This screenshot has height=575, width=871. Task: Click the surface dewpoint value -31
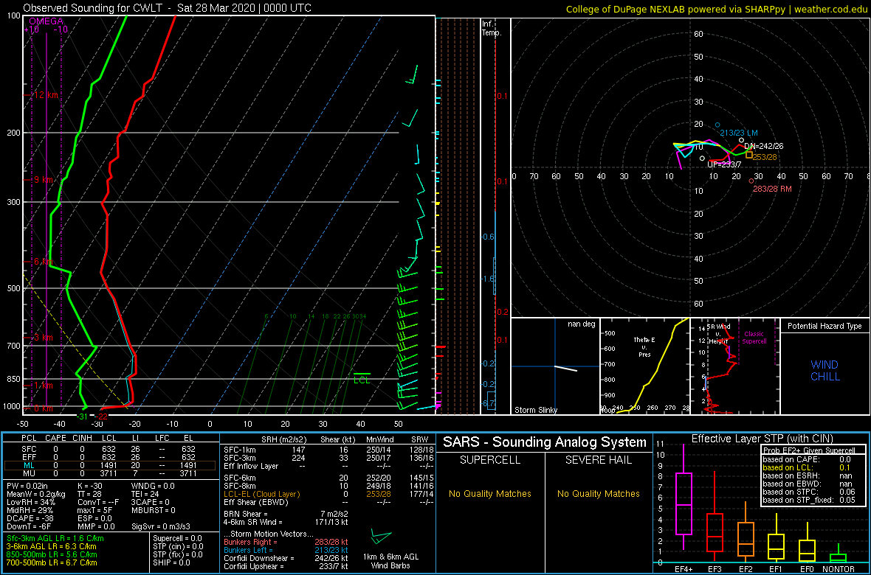82,417
